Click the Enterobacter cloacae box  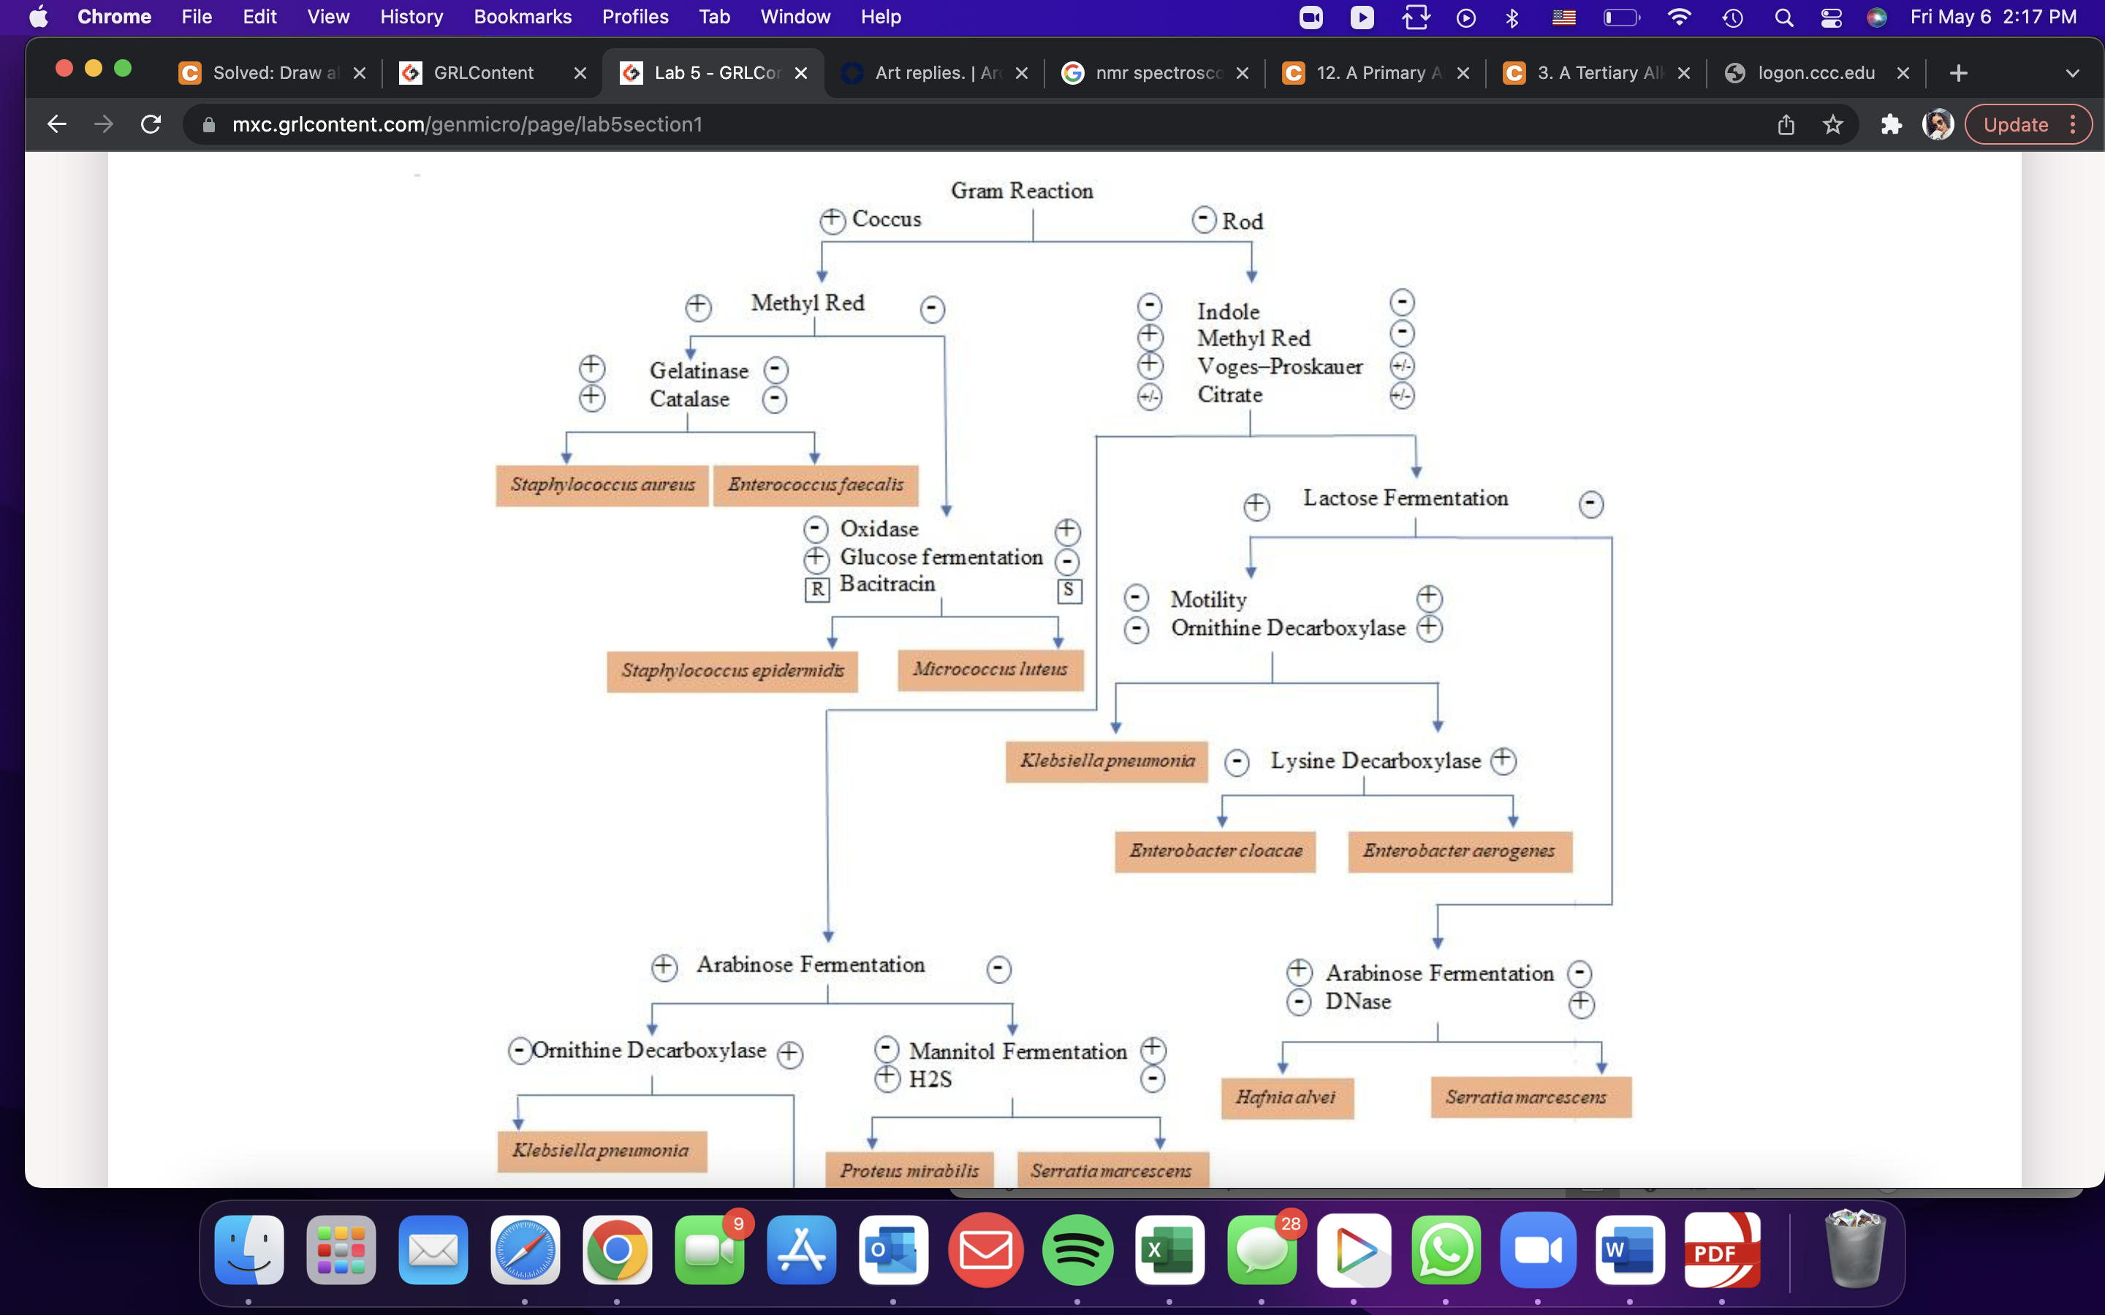[x=1215, y=851]
